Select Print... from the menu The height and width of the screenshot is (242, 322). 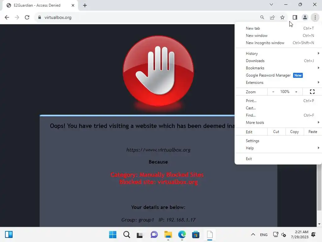tap(278, 101)
